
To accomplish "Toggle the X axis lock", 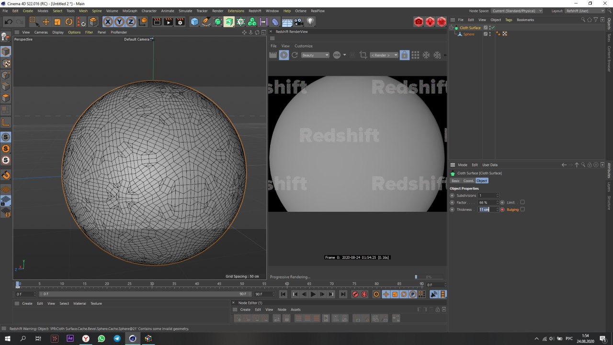I will point(108,22).
